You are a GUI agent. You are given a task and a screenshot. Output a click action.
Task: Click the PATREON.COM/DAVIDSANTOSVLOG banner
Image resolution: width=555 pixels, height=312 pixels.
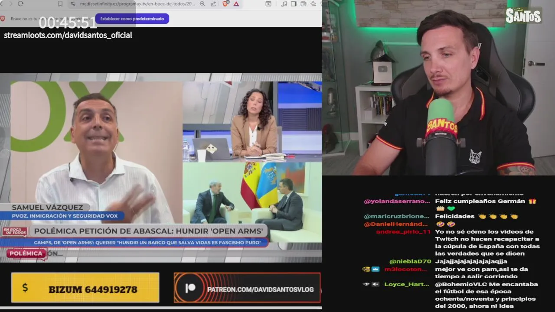tap(247, 288)
